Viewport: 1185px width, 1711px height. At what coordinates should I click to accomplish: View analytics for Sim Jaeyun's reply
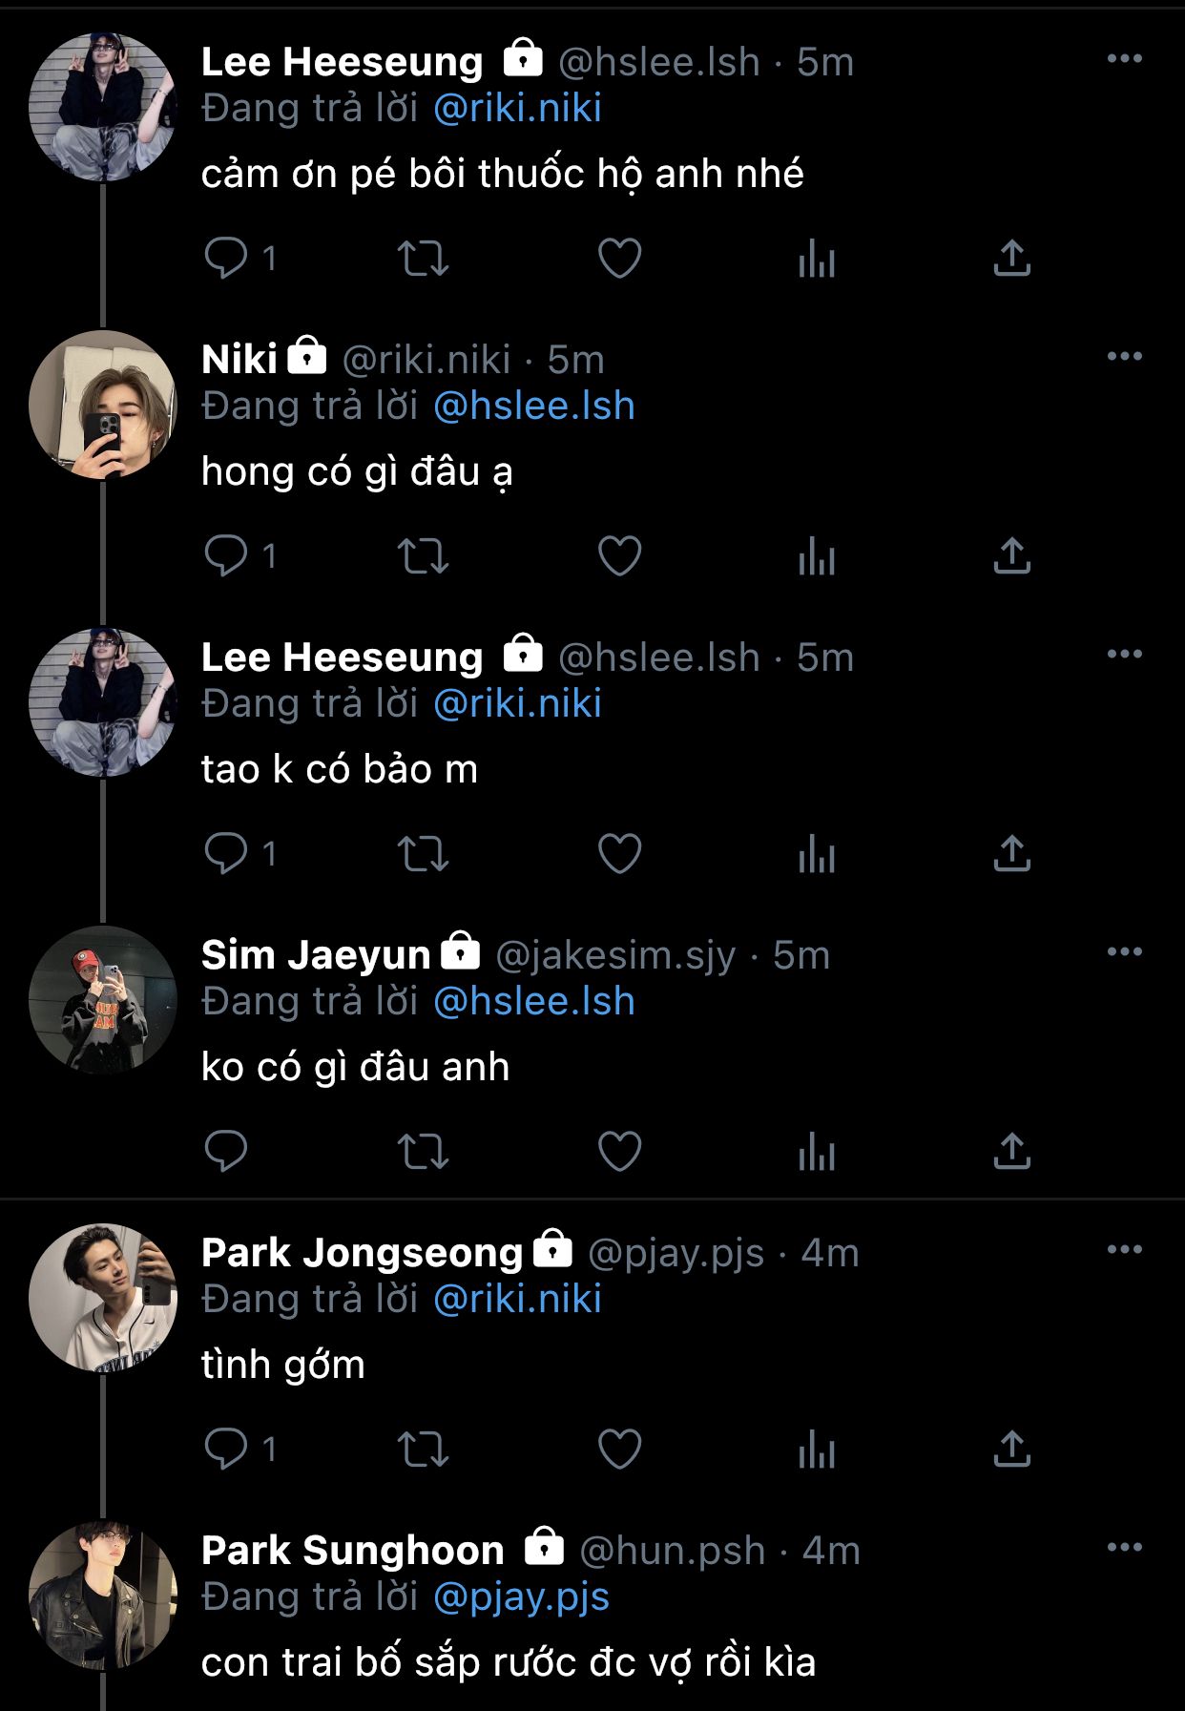[x=817, y=1151]
